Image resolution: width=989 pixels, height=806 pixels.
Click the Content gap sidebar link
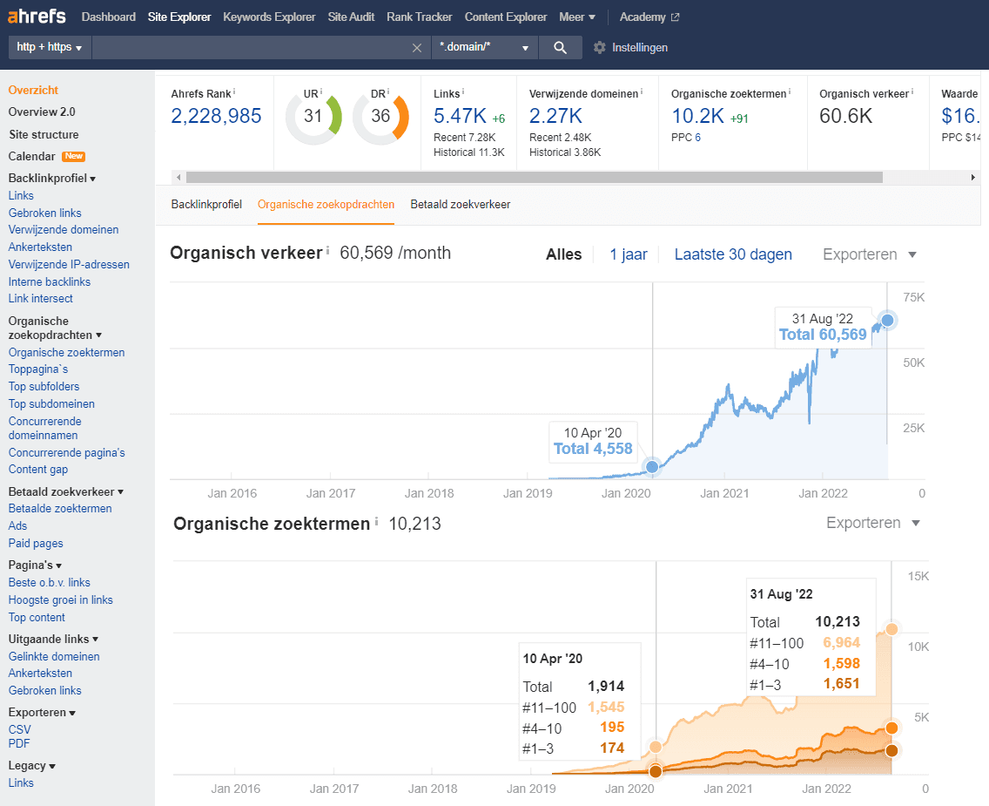click(37, 469)
